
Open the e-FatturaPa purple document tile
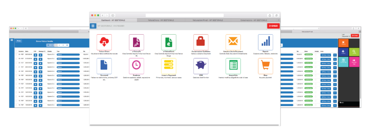pyautogui.click(x=137, y=42)
